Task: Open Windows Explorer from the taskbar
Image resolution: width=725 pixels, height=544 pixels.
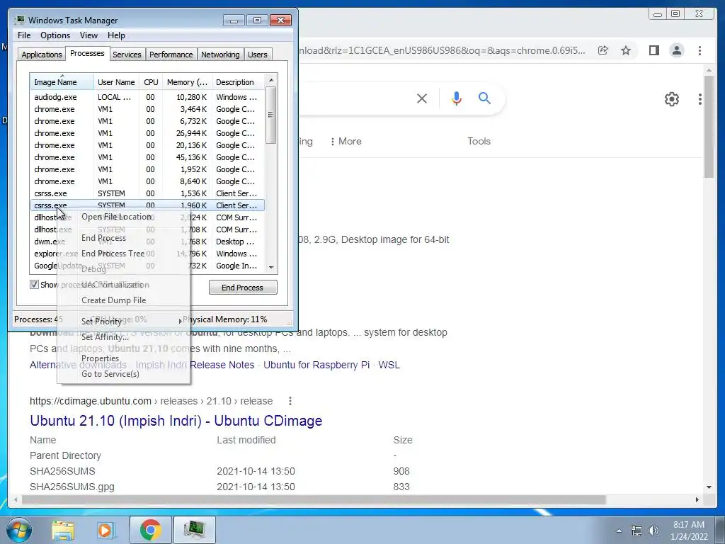Action: pyautogui.click(x=63, y=530)
